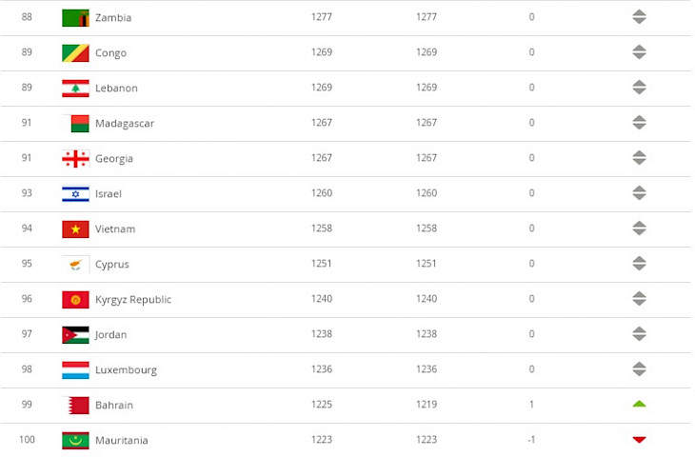The image size is (695, 457).
Task: Click the no-change indicator in Congo row
Action: [639, 52]
